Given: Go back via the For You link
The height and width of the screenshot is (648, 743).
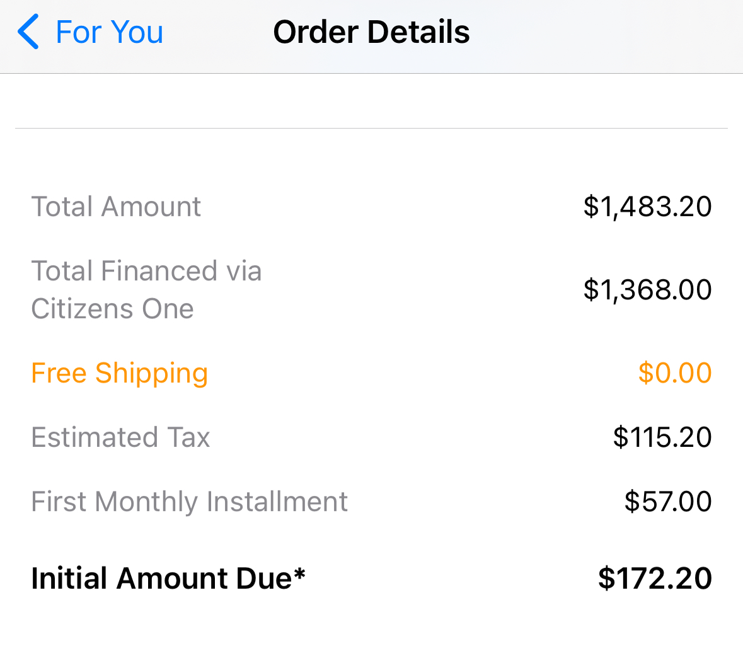Looking at the screenshot, I should (109, 32).
